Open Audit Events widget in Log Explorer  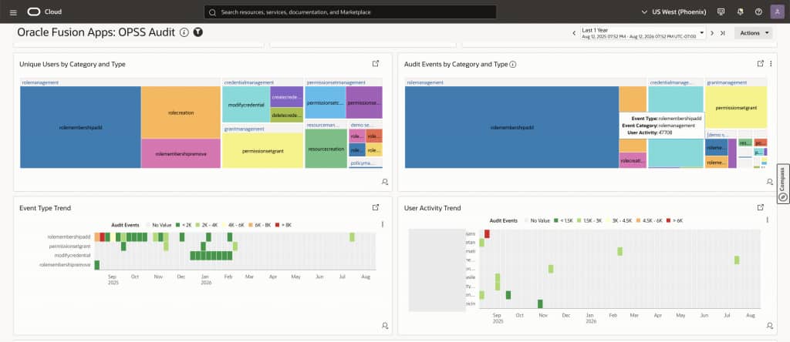pos(761,64)
